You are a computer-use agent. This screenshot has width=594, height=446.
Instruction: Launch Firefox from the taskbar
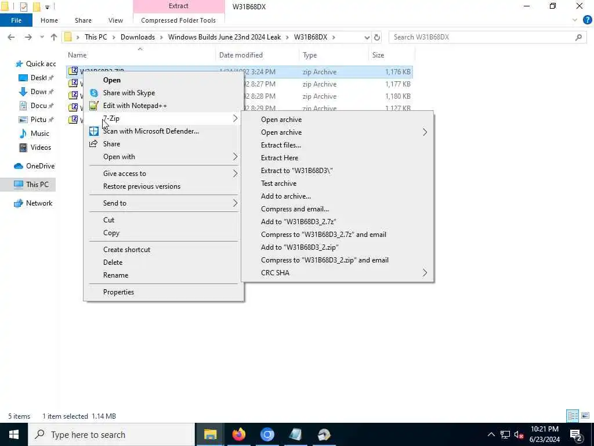click(238, 434)
